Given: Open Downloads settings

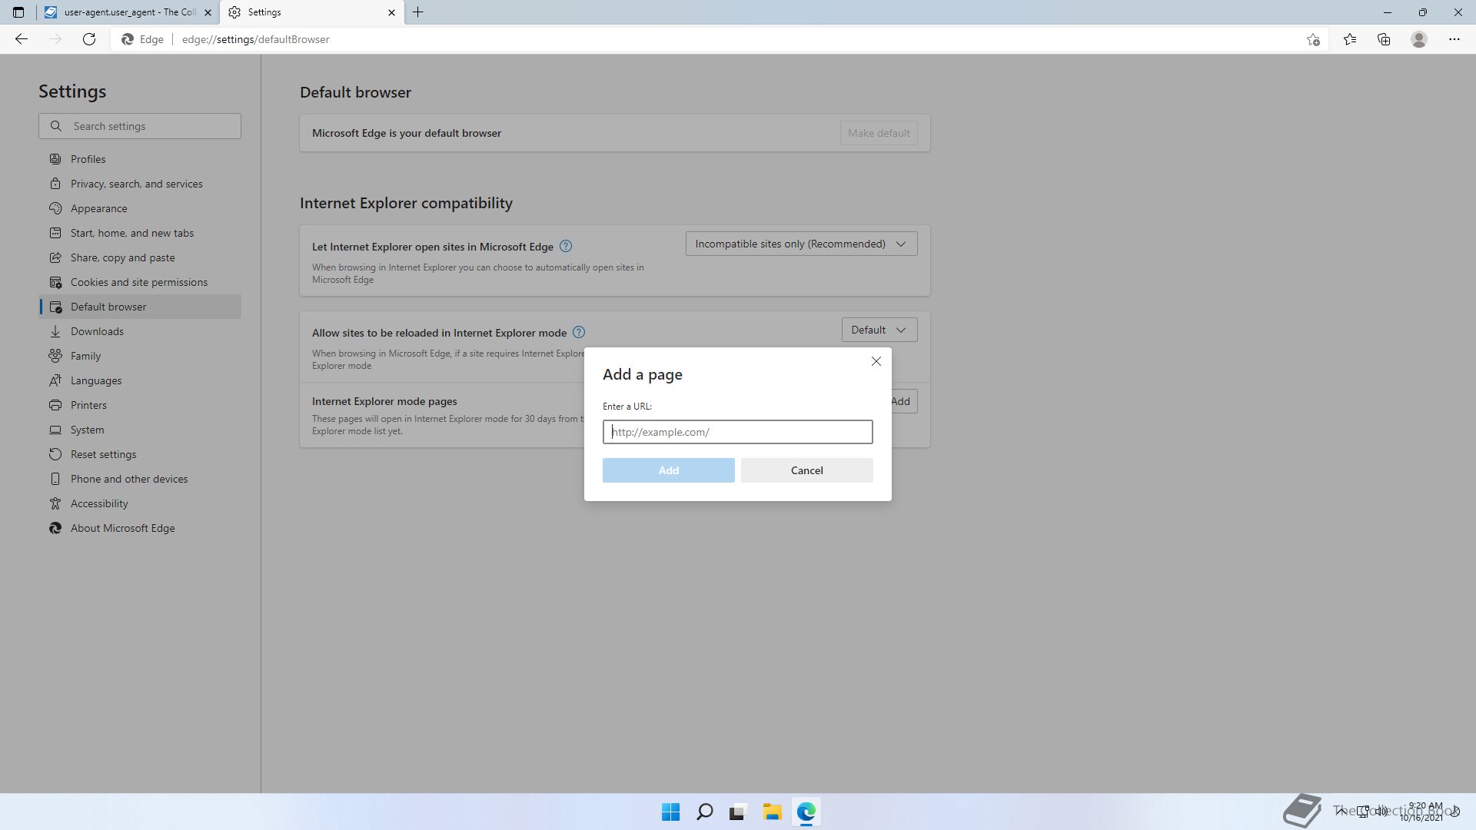Looking at the screenshot, I should coord(140,331).
